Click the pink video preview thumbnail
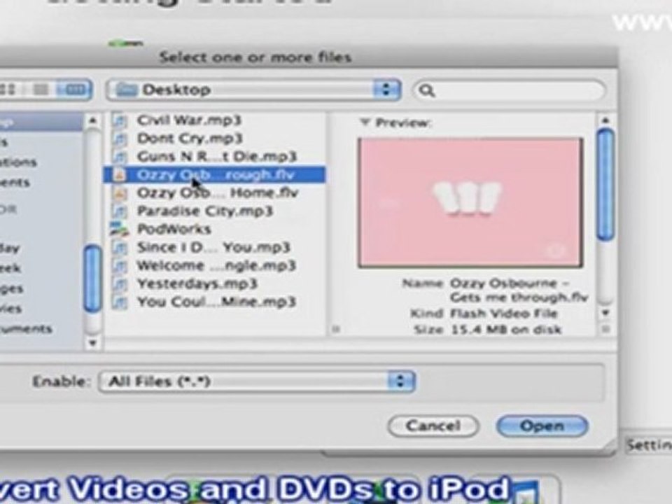672x504 pixels. (x=470, y=203)
